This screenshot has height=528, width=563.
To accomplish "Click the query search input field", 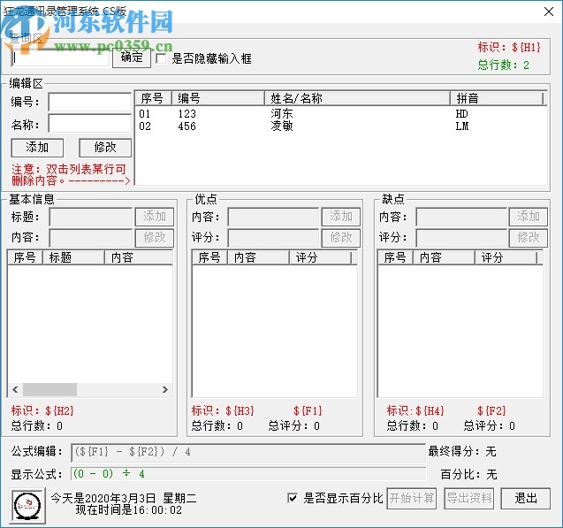I will (x=60, y=57).
